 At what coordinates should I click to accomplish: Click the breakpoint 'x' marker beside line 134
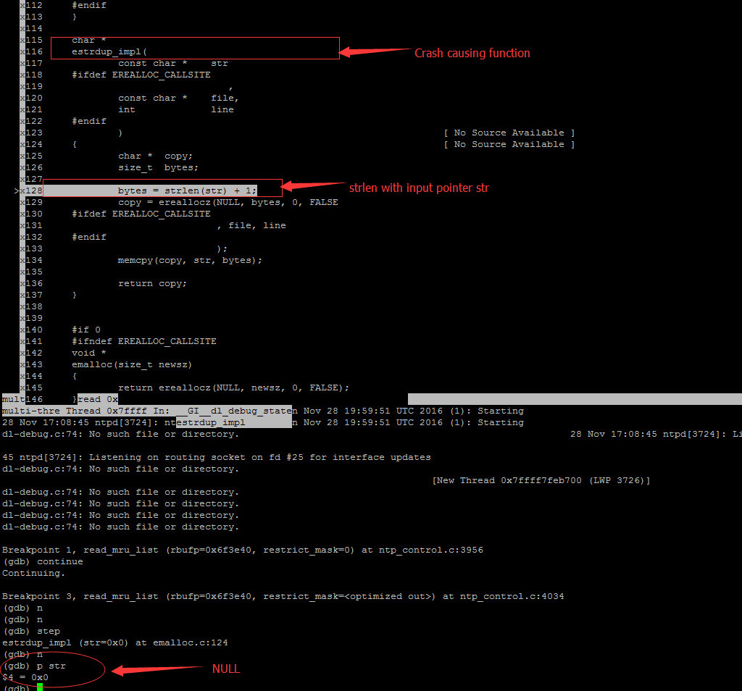click(24, 260)
